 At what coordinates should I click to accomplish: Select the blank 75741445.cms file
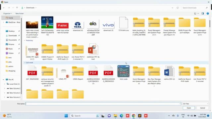(x=124, y=22)
